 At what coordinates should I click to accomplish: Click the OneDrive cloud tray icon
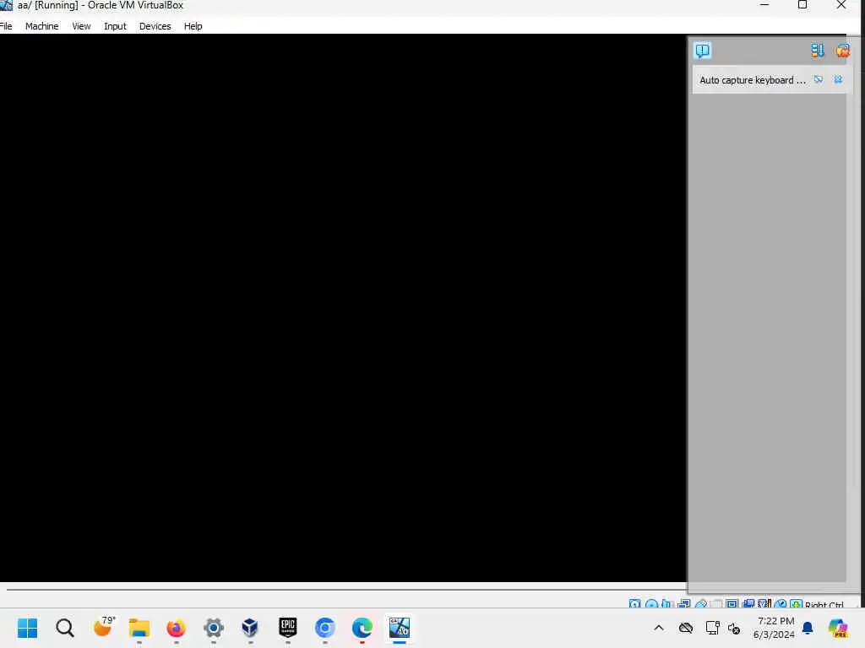click(686, 628)
